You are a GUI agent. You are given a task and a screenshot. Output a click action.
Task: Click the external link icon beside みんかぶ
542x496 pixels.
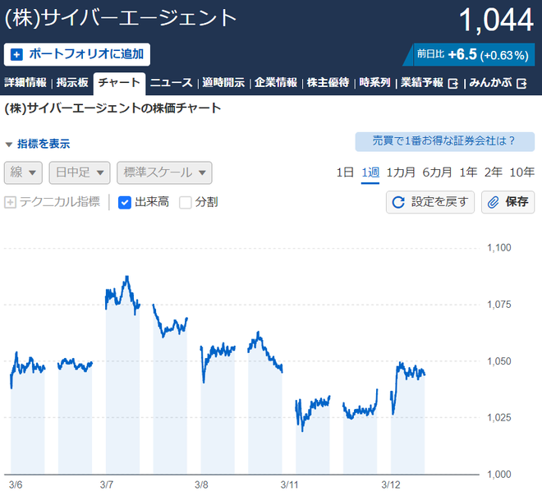(x=521, y=83)
